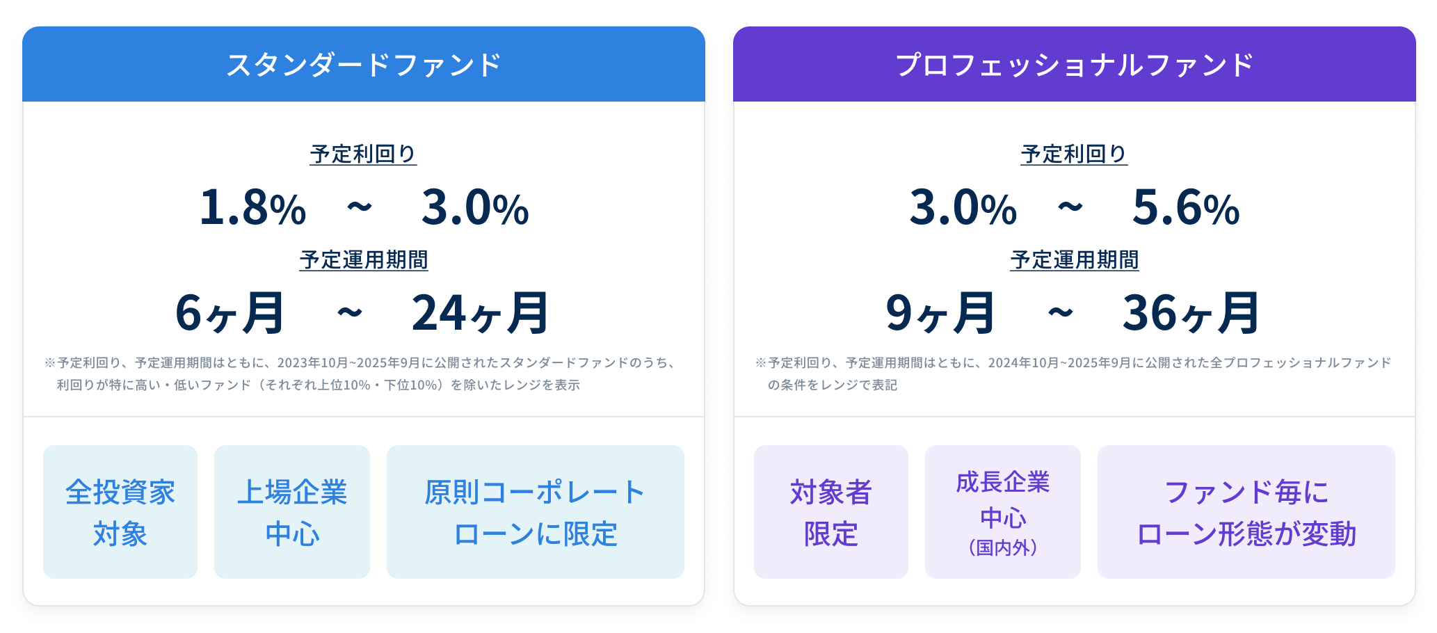Click the 全投資家対象 tag
Viewport: 1437px width, 633px height.
pyautogui.click(x=120, y=512)
